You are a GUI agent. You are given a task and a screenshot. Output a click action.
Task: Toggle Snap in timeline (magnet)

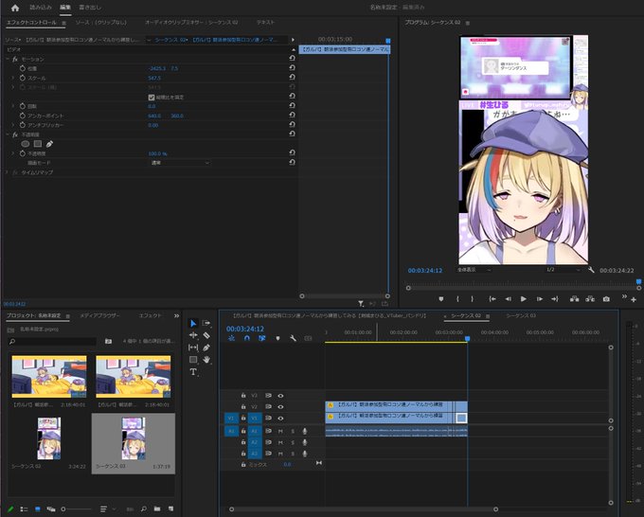coord(247,338)
